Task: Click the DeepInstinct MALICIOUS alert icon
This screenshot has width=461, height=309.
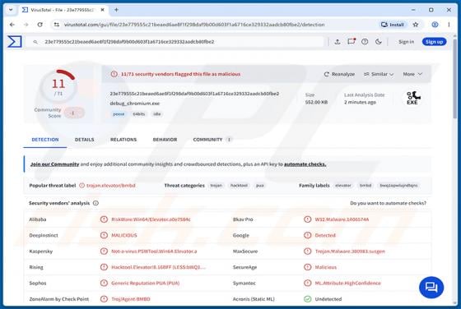Action: [x=104, y=235]
